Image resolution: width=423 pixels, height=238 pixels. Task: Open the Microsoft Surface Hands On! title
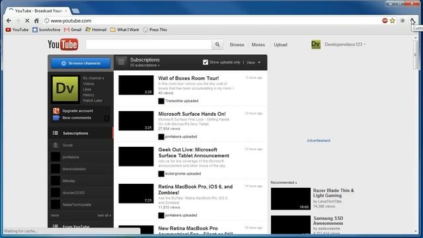coord(192,114)
